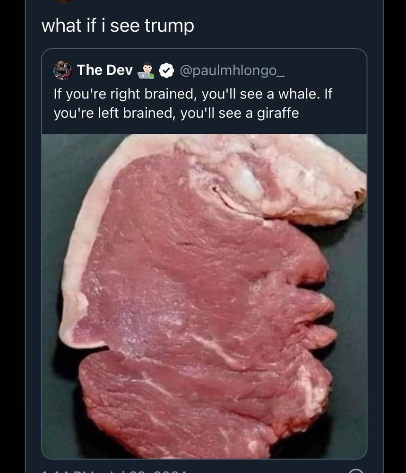Click the blue verified checkmark badge

pyautogui.click(x=166, y=70)
